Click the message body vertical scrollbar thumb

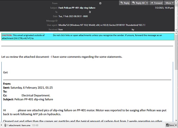(x=176, y=52)
